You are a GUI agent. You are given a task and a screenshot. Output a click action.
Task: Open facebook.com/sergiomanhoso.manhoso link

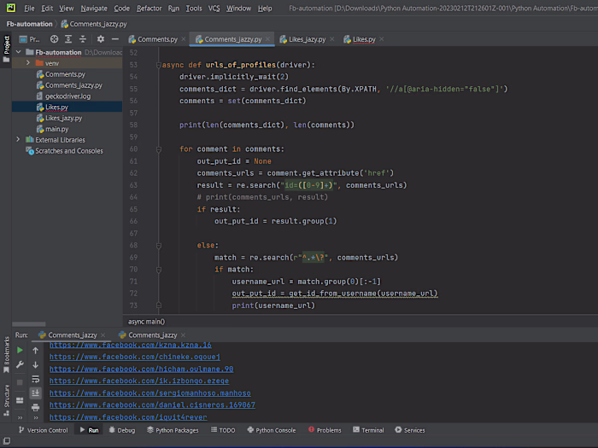149,393
